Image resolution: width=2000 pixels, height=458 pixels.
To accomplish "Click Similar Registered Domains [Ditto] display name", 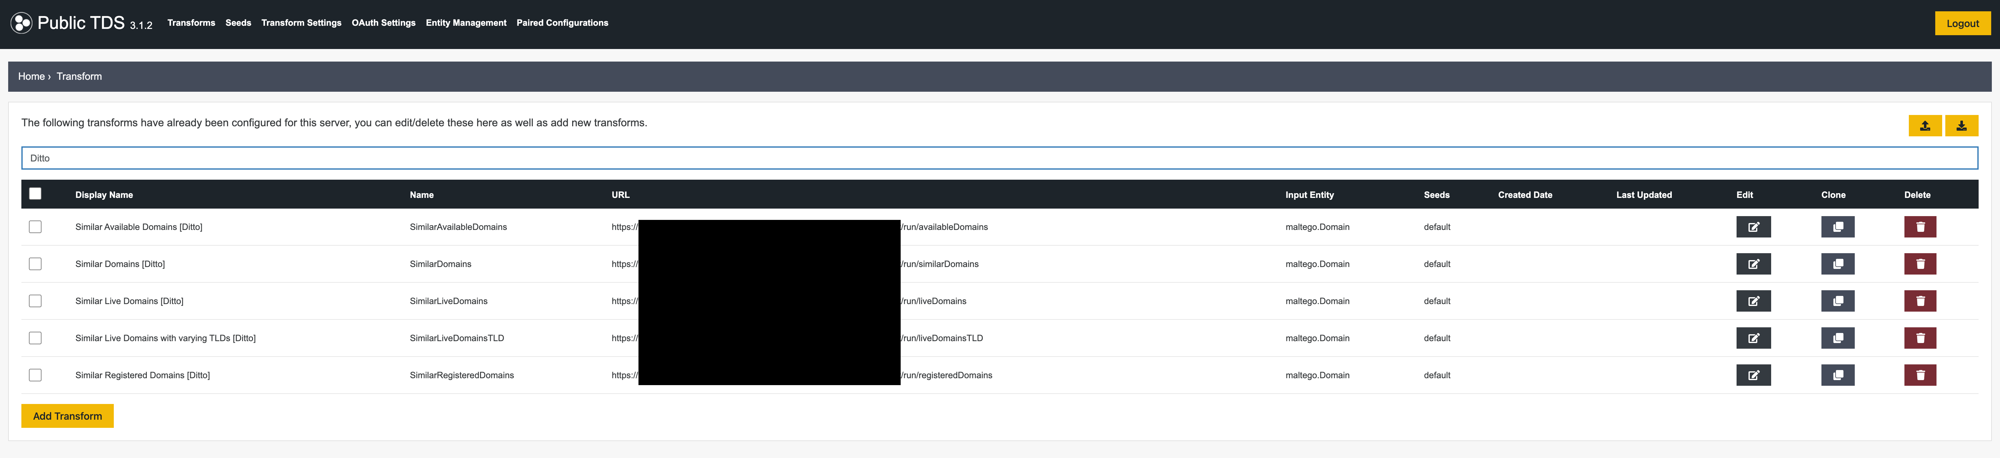I will [x=142, y=375].
